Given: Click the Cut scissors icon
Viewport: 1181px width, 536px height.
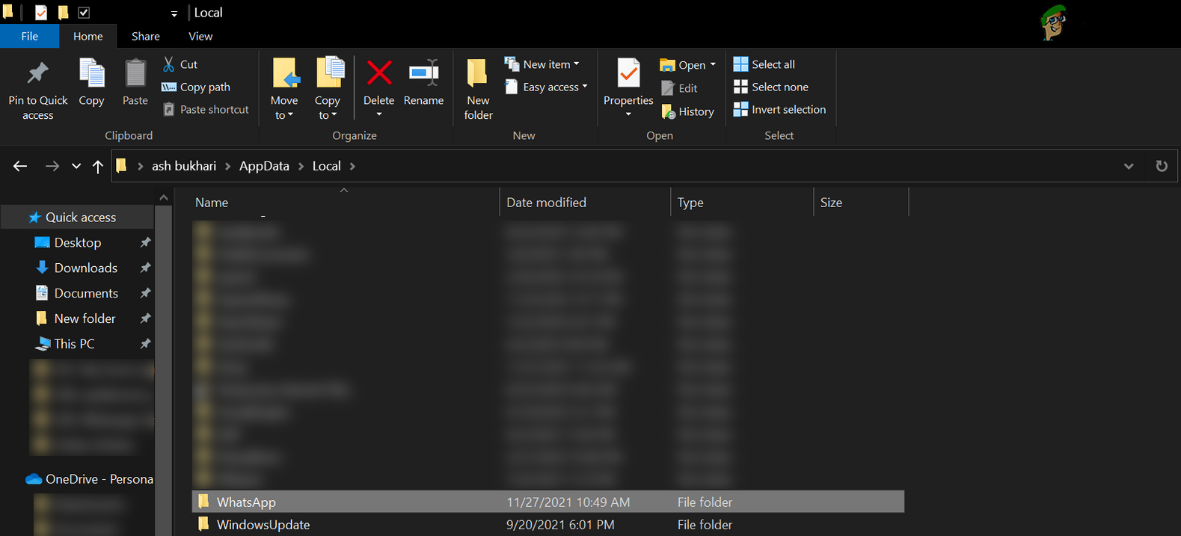Looking at the screenshot, I should coord(169,64).
